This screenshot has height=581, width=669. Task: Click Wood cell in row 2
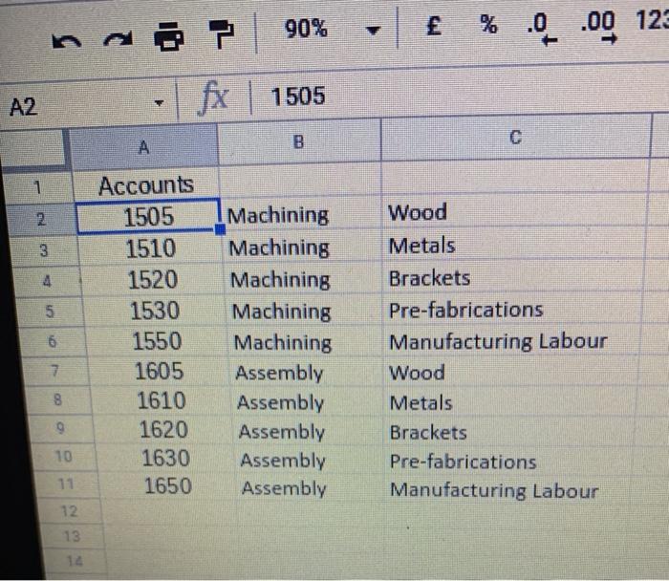coord(514,212)
